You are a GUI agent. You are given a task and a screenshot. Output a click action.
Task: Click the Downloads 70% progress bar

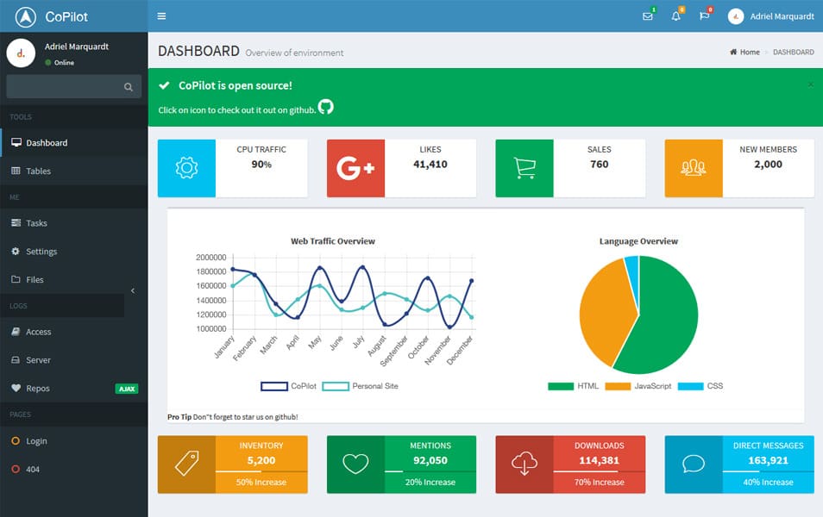pyautogui.click(x=599, y=472)
